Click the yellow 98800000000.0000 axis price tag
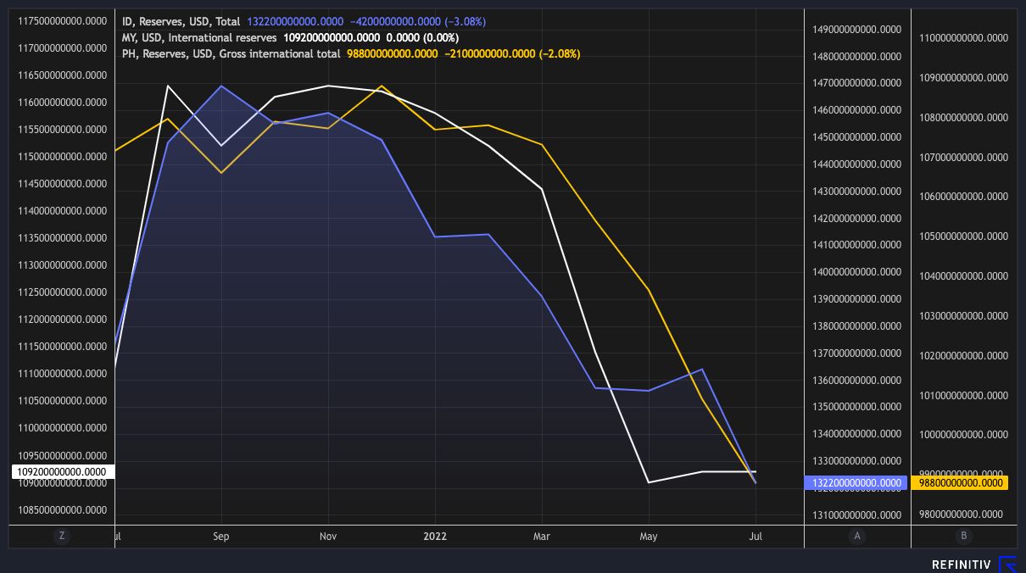 tap(962, 483)
